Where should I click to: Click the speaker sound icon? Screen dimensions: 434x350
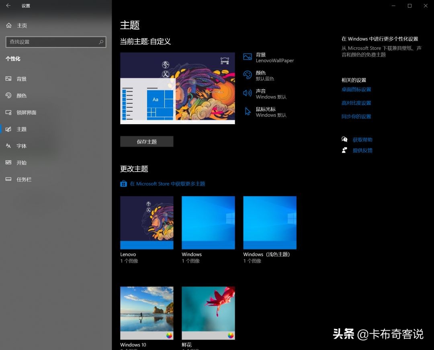(x=248, y=93)
